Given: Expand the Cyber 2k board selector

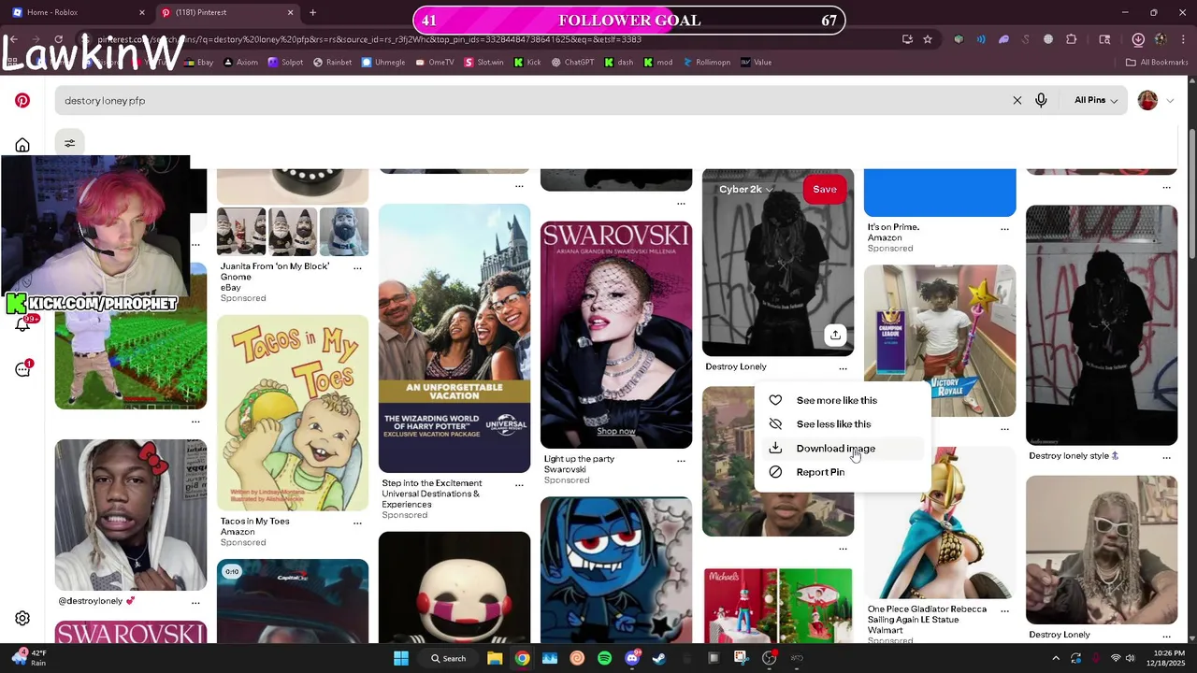Looking at the screenshot, I should click(745, 190).
